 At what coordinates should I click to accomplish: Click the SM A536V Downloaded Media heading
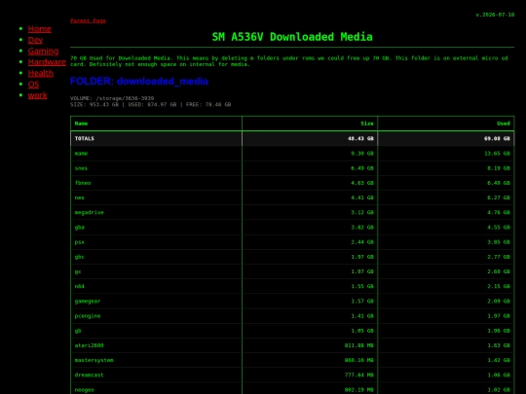click(x=292, y=37)
